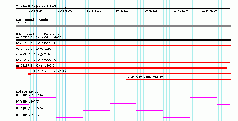Click the red nsv5907715 variant bar
The image size is (238, 121).
[178, 79]
